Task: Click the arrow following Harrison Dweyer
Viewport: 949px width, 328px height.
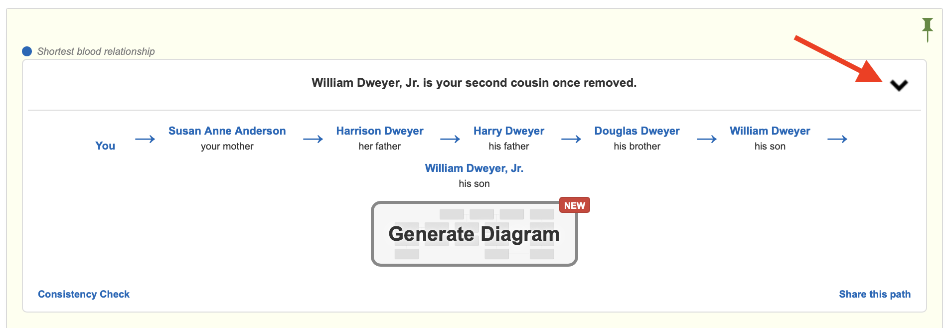Action: click(x=450, y=139)
